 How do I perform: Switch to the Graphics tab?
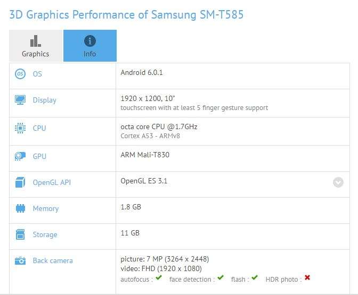[x=36, y=46]
